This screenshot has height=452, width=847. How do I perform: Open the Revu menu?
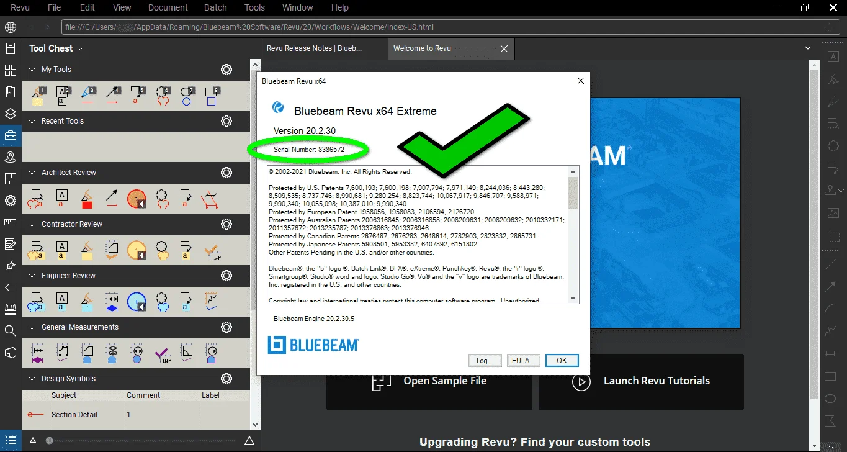20,7
